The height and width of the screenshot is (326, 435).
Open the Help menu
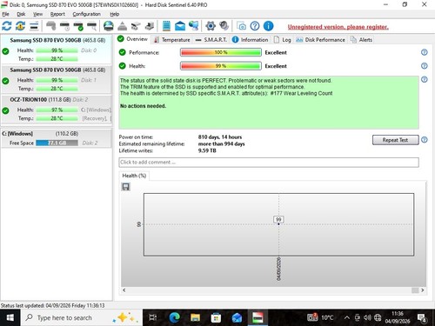coord(114,14)
